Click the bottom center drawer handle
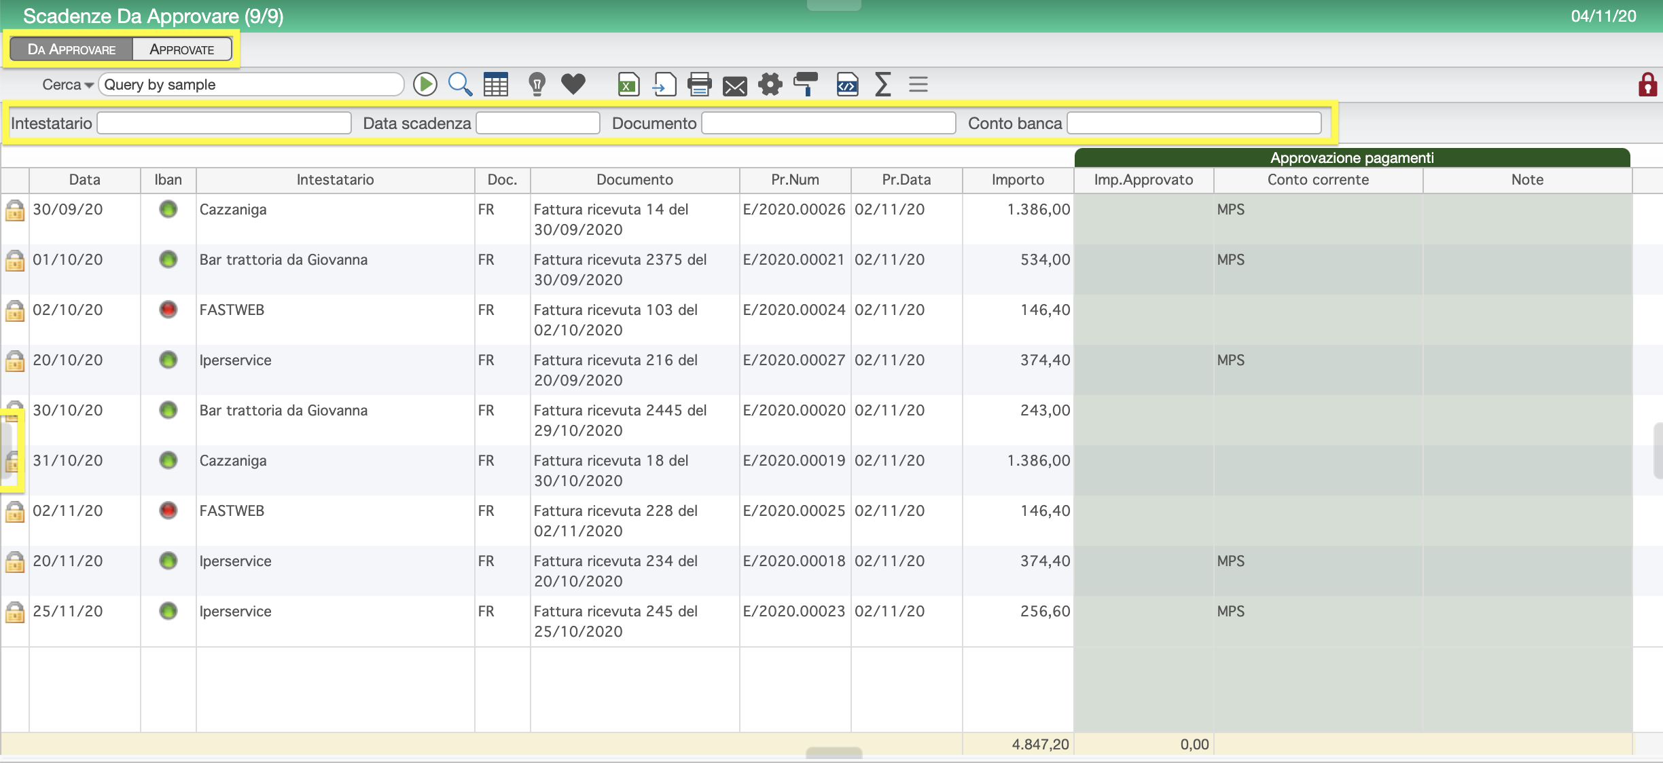This screenshot has height=763, width=1663. pyautogui.click(x=834, y=753)
